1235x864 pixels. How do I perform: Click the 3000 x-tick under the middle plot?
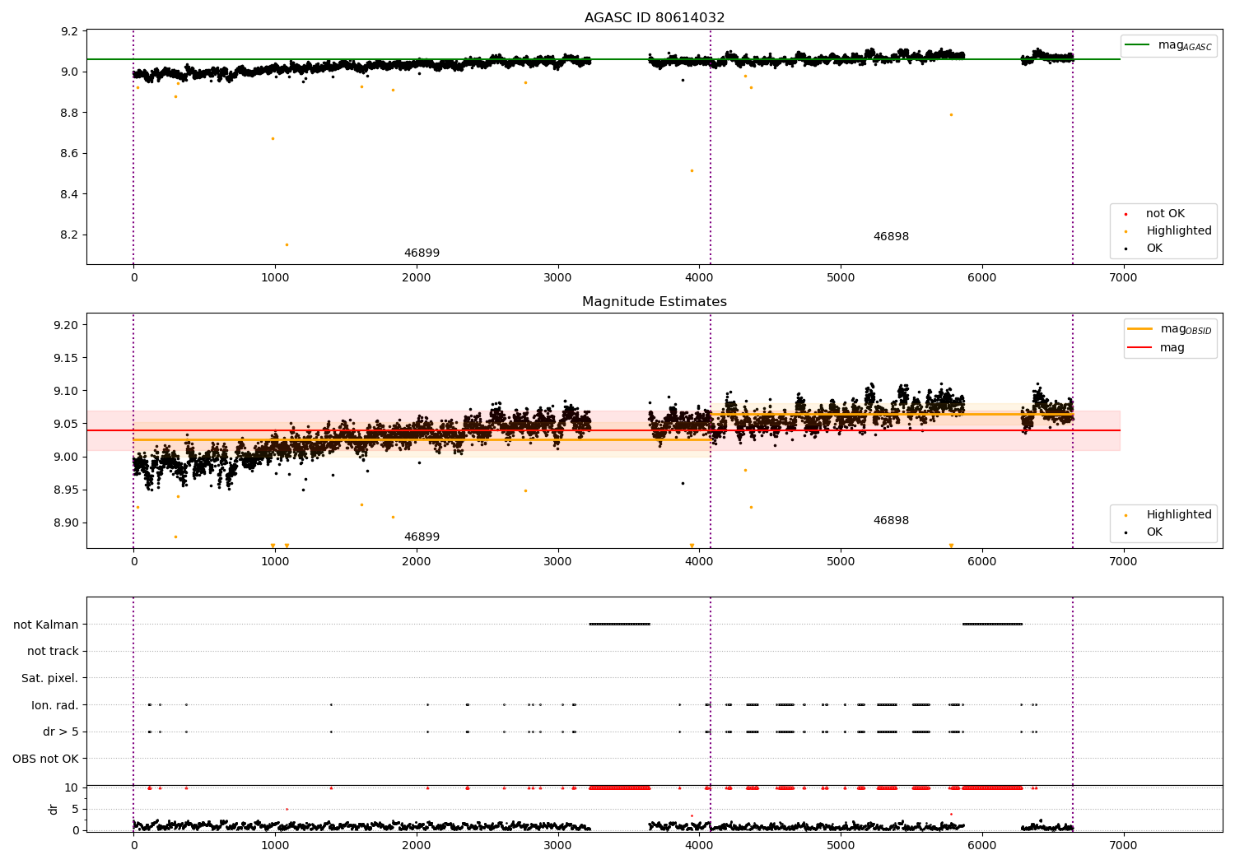(558, 562)
